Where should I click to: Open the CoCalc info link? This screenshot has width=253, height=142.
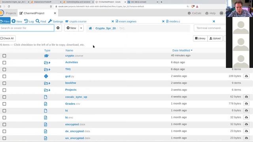point(194,13)
